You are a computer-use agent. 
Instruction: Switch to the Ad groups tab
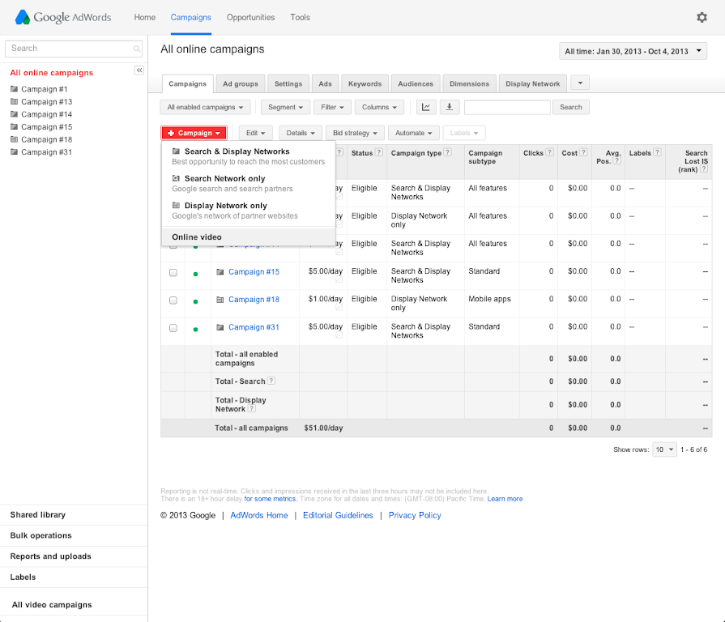point(241,84)
